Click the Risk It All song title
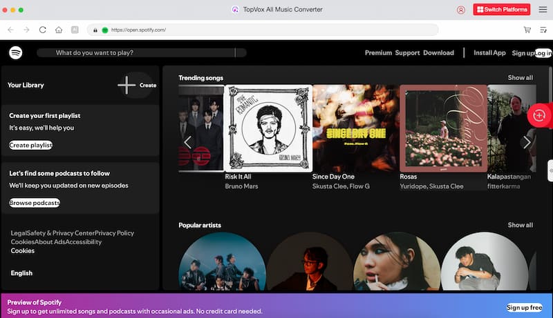Viewport: 553px width, 318px height. [x=238, y=177]
